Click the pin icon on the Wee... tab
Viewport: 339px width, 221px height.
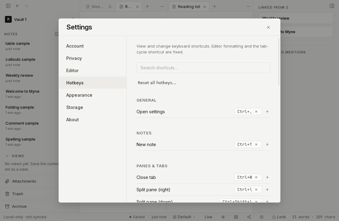[110, 7]
